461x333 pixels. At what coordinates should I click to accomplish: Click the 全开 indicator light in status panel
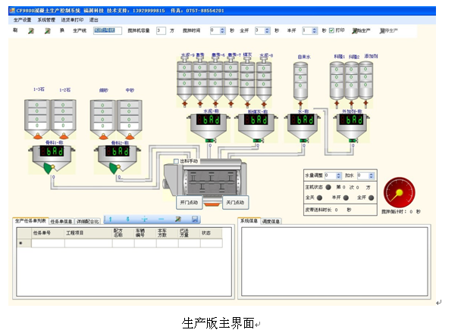tap(371, 198)
